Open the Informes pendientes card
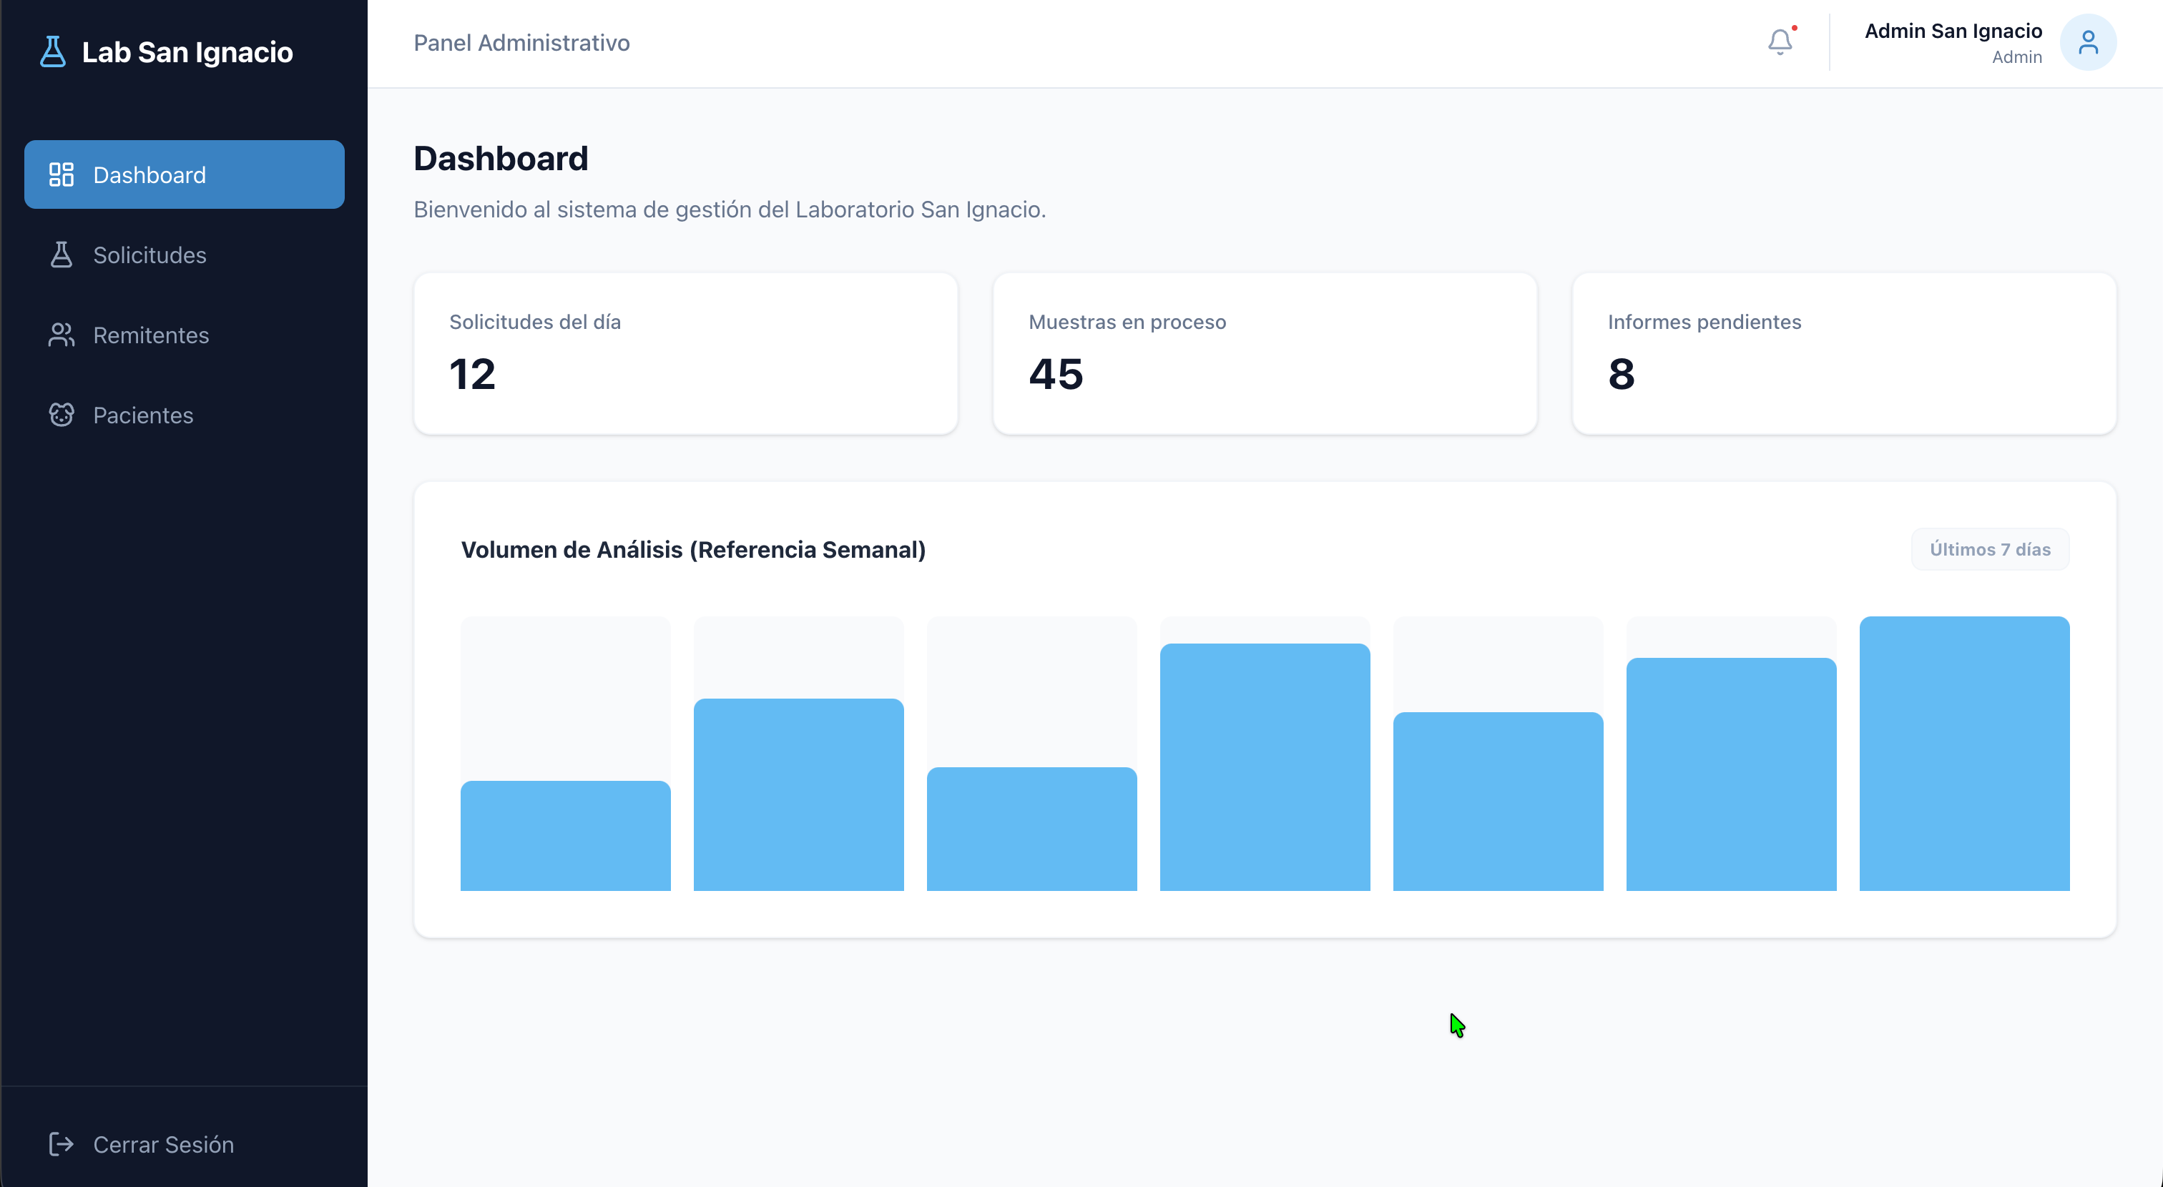 1844,353
